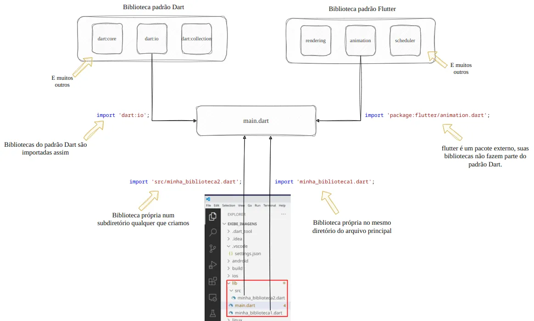
Task: Open the Testing flask icon
Action: click(x=213, y=314)
